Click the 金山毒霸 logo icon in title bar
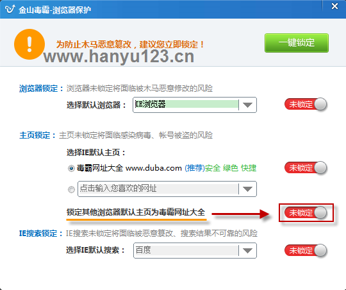The width and height of the screenshot is (346, 290). [x=10, y=10]
